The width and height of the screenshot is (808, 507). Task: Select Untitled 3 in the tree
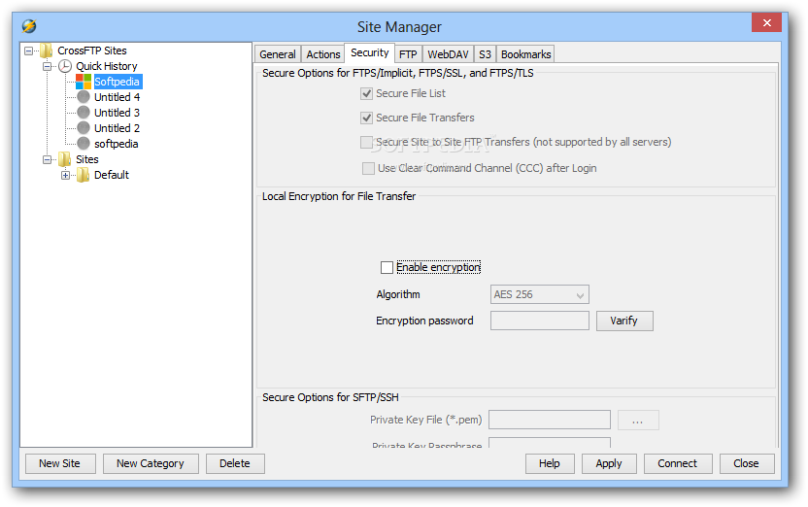[117, 113]
